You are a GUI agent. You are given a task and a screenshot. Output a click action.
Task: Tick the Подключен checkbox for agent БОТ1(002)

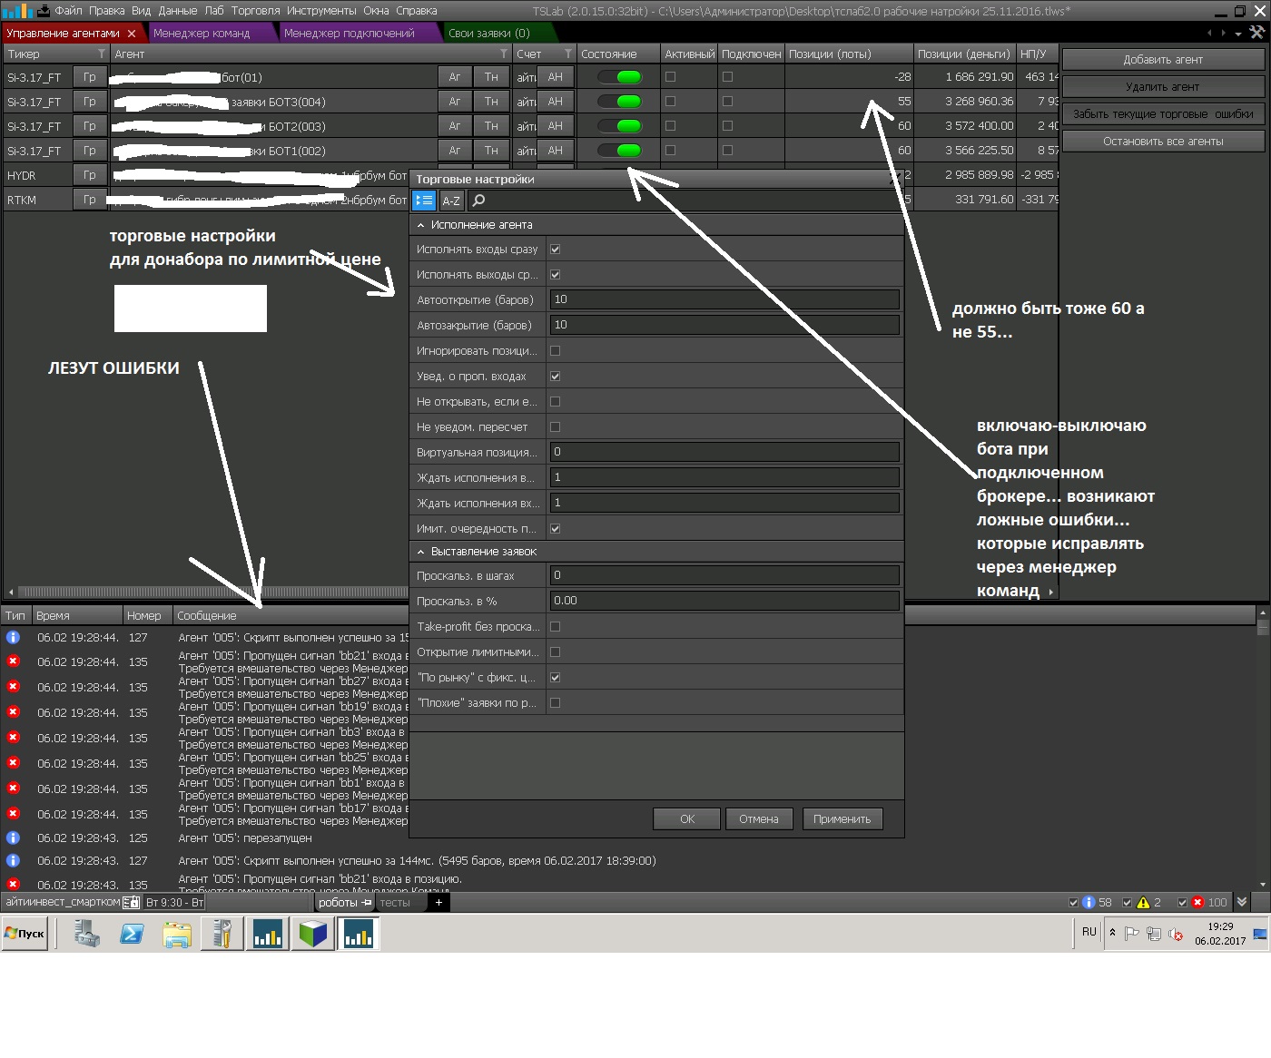[x=727, y=151]
